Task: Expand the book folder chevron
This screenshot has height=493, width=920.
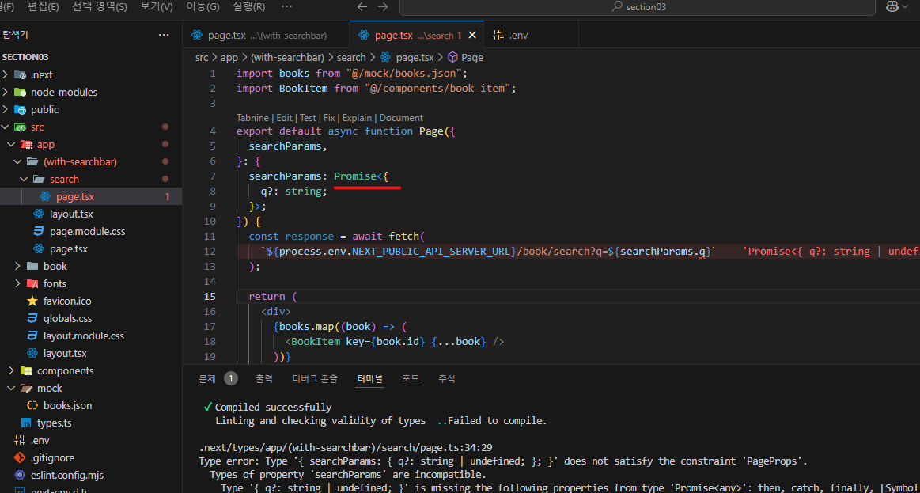Action: click(17, 267)
